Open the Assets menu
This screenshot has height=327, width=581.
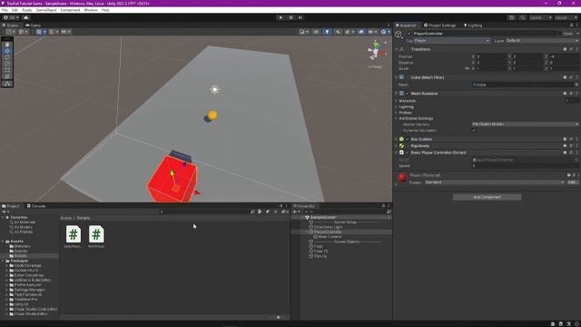27,10
